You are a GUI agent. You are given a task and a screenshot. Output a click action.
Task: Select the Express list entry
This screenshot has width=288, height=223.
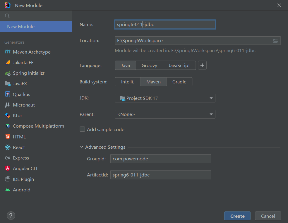tap(36, 158)
